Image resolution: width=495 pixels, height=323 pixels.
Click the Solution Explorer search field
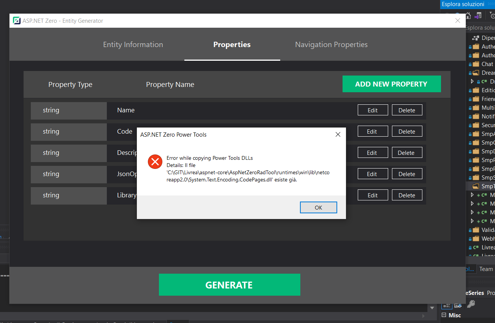point(480,28)
